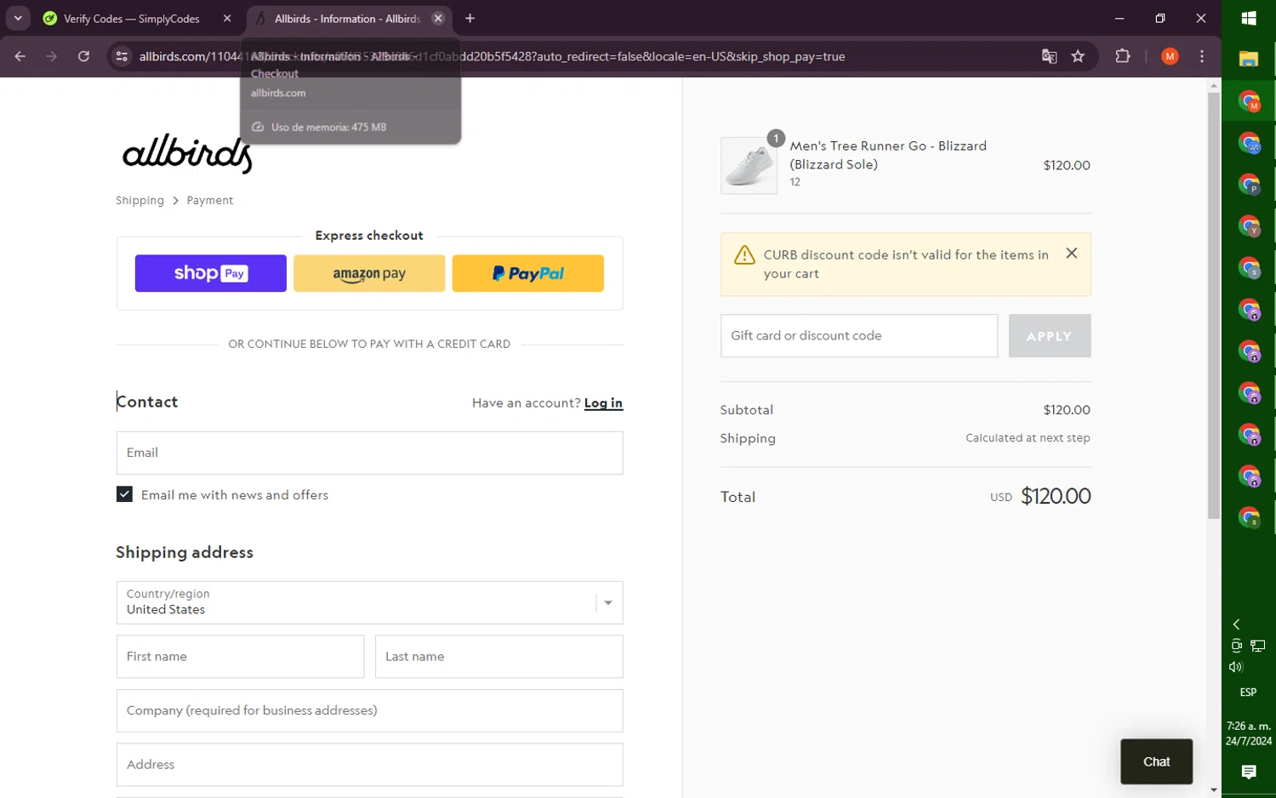Expand the Country/region dropdown

coord(369,602)
